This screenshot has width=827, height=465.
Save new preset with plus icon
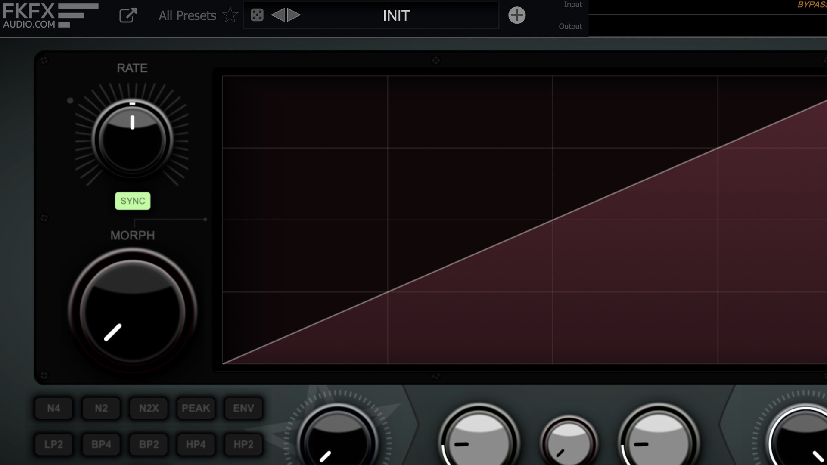516,15
